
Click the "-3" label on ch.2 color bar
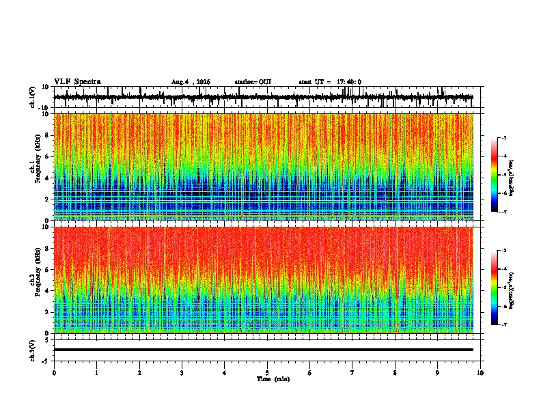pyautogui.click(x=504, y=251)
